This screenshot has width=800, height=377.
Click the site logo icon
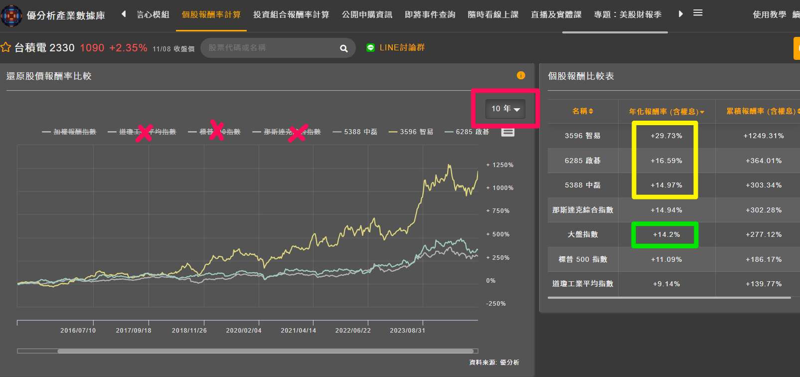point(11,15)
